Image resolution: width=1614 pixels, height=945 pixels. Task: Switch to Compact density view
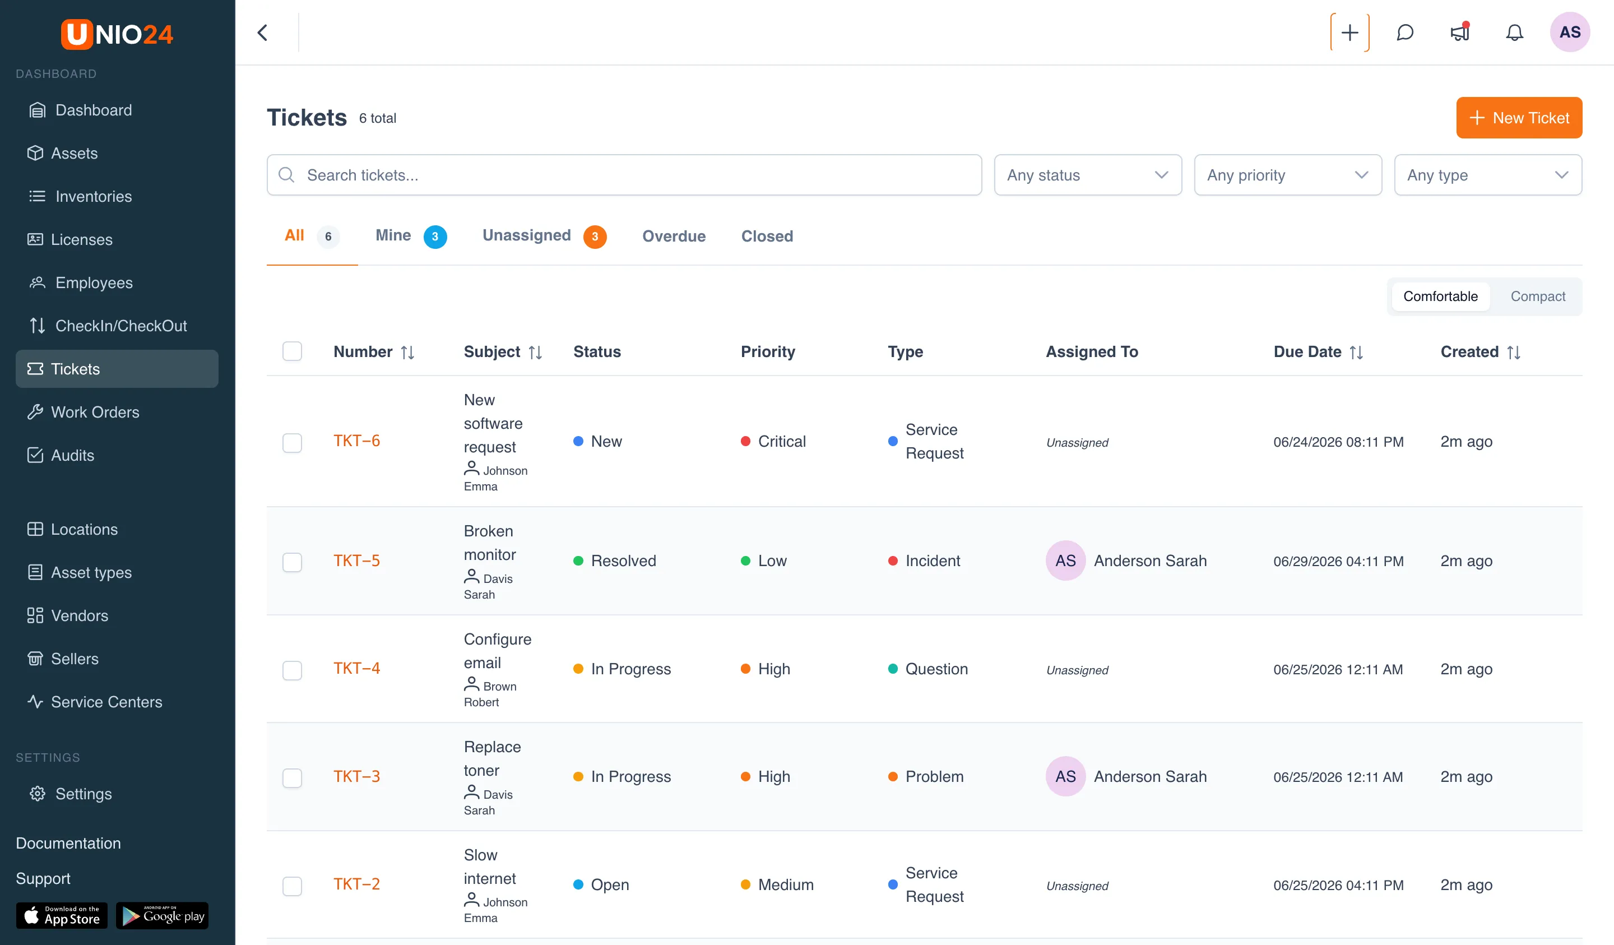pyautogui.click(x=1537, y=296)
